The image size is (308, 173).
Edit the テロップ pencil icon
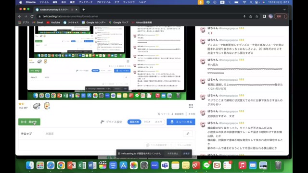(x=188, y=134)
